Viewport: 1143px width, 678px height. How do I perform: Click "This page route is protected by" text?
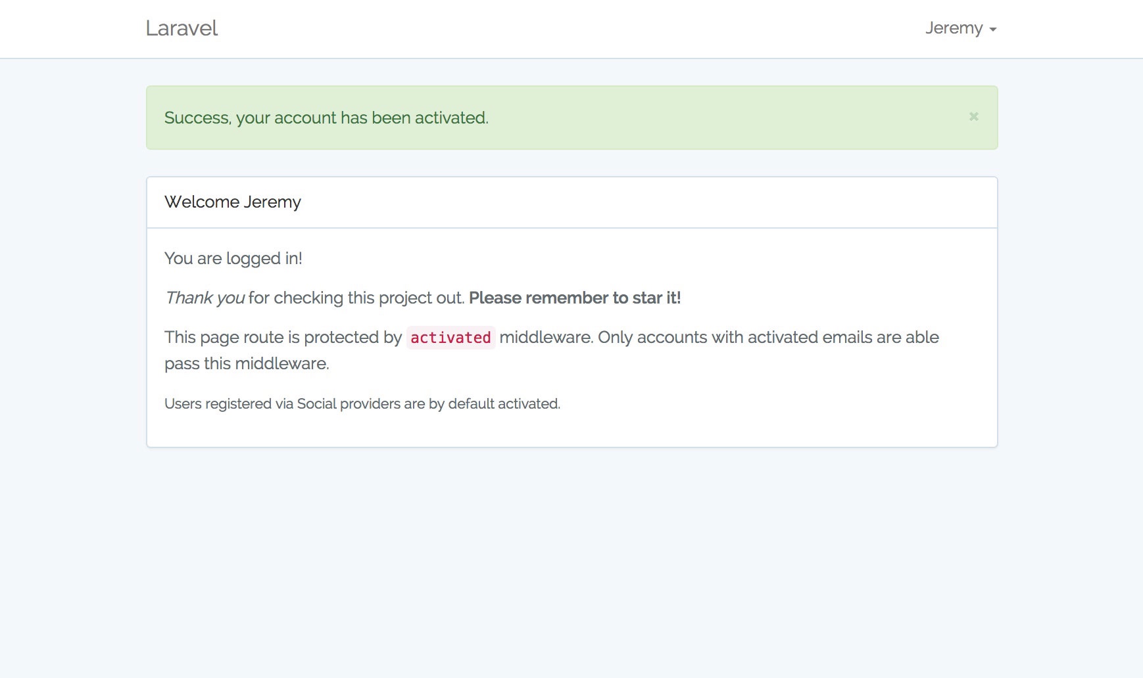(x=283, y=337)
